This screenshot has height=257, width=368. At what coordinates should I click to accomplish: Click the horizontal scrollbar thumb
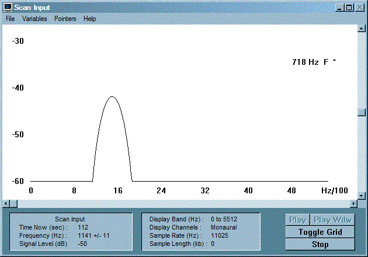click(13, 204)
